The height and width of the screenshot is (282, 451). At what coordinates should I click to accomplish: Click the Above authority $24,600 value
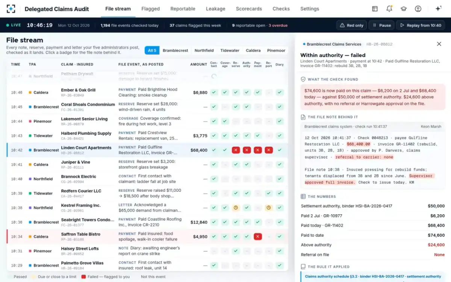(x=436, y=245)
